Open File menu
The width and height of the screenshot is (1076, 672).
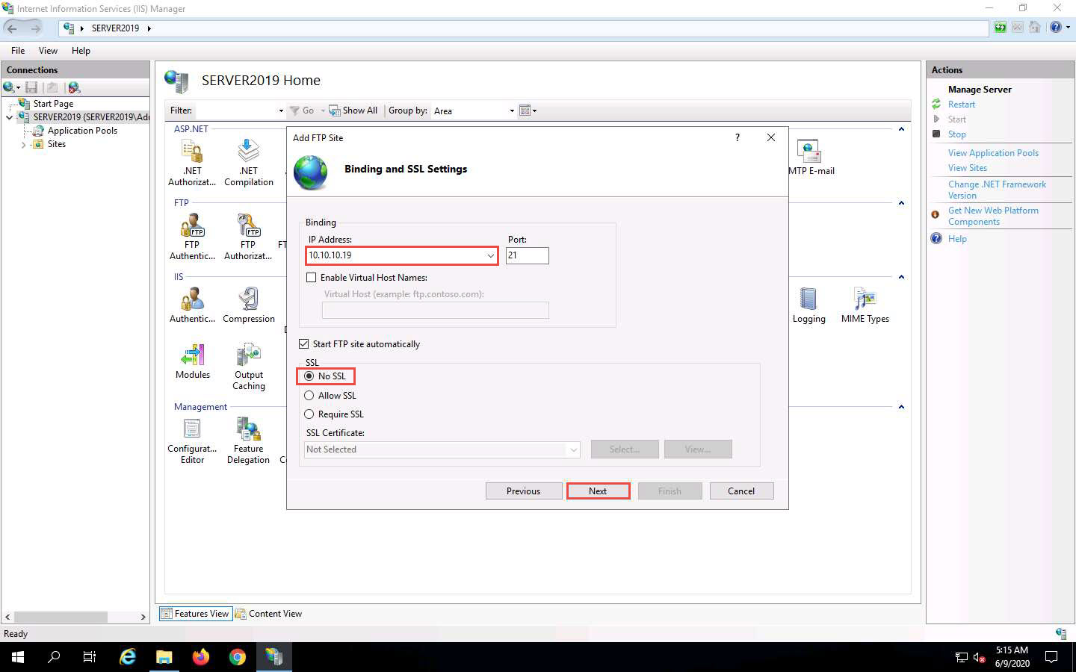click(x=18, y=51)
